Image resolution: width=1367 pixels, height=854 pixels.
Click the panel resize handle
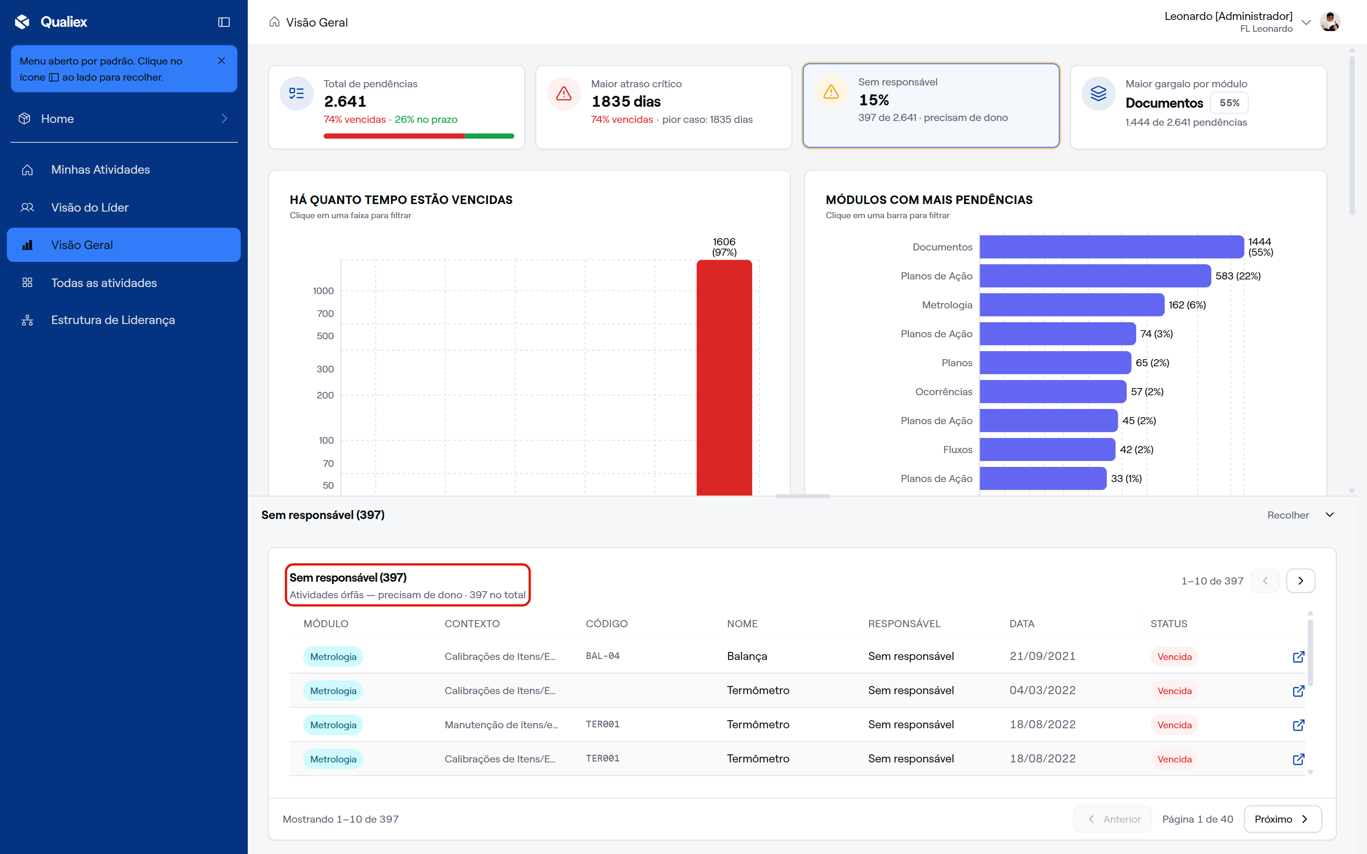[x=802, y=496]
